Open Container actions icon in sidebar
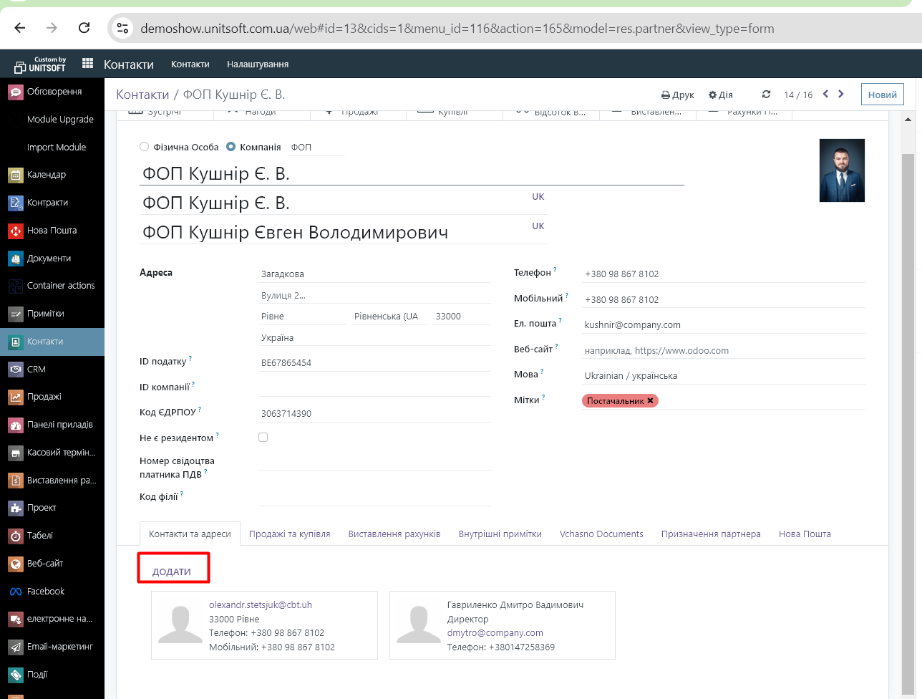 pos(16,286)
